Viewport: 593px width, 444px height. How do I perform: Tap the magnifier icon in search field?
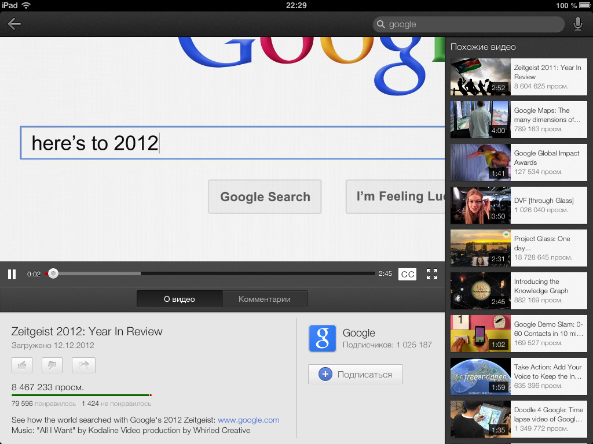381,24
